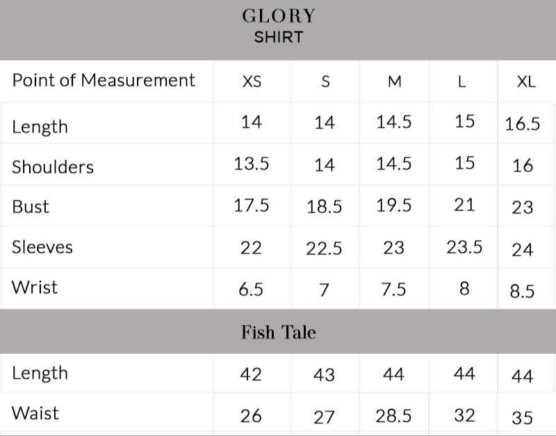
Task: Select the Wrist S value 7
Action: 324,289
